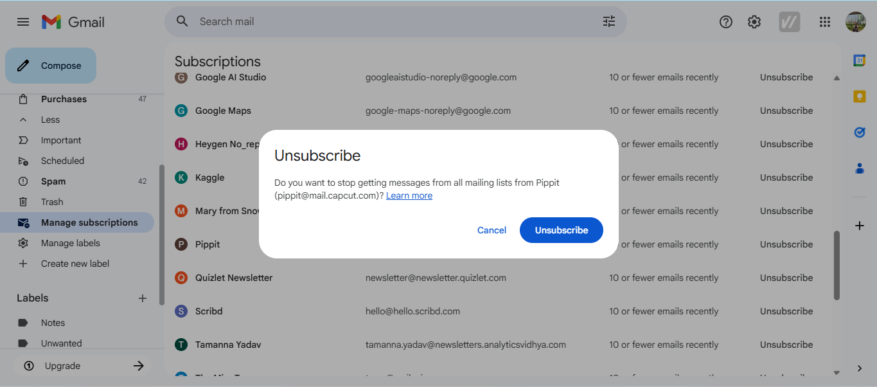
Task: Confirm unsubscribing from Pippit mailing lists
Action: [561, 230]
